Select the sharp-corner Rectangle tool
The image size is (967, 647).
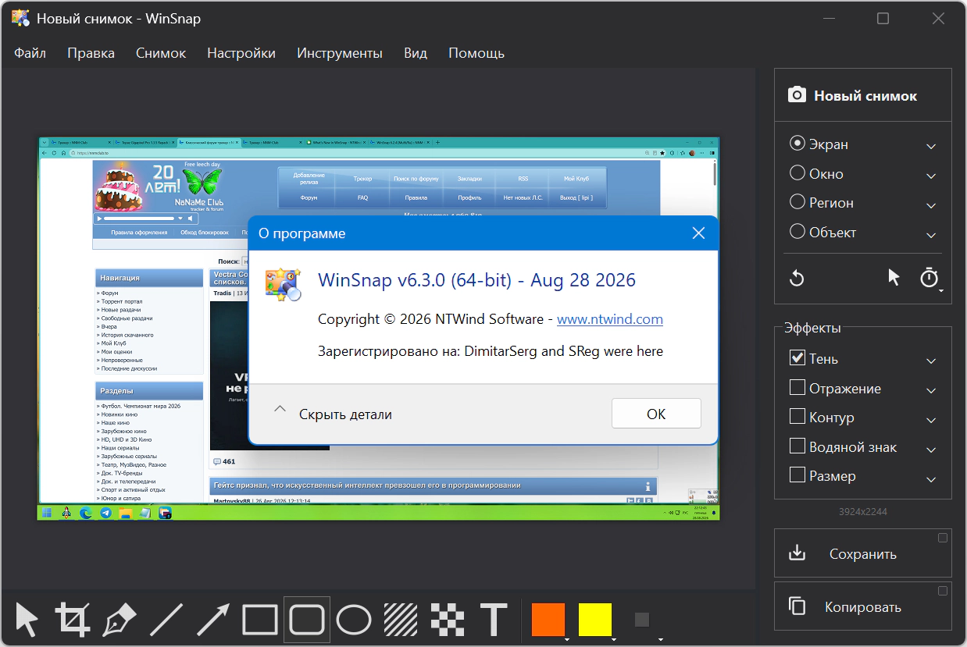click(x=260, y=620)
